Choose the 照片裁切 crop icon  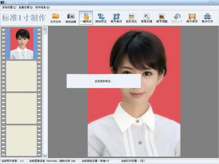116,18
